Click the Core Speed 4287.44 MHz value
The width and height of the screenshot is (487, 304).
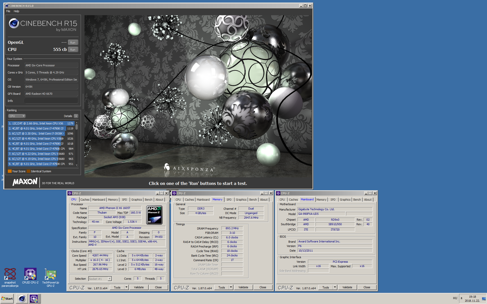[x=100, y=255]
